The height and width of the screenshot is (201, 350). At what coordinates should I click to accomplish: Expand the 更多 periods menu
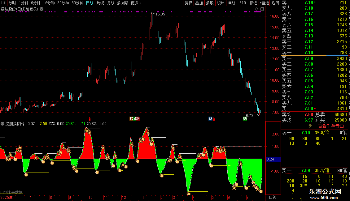(x=136, y=3)
